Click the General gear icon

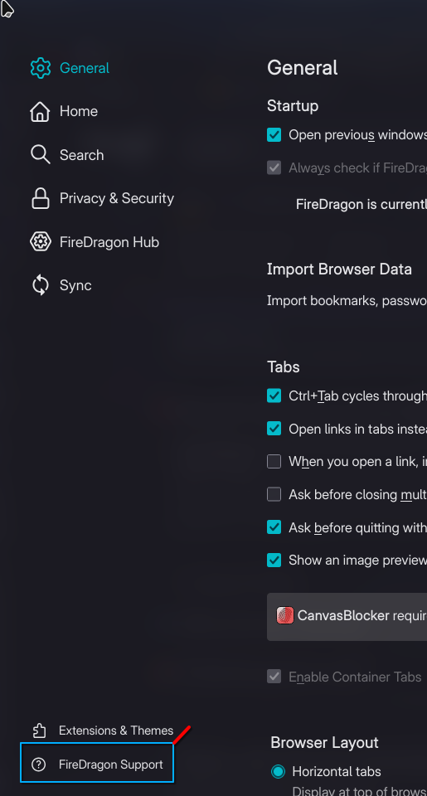point(40,68)
